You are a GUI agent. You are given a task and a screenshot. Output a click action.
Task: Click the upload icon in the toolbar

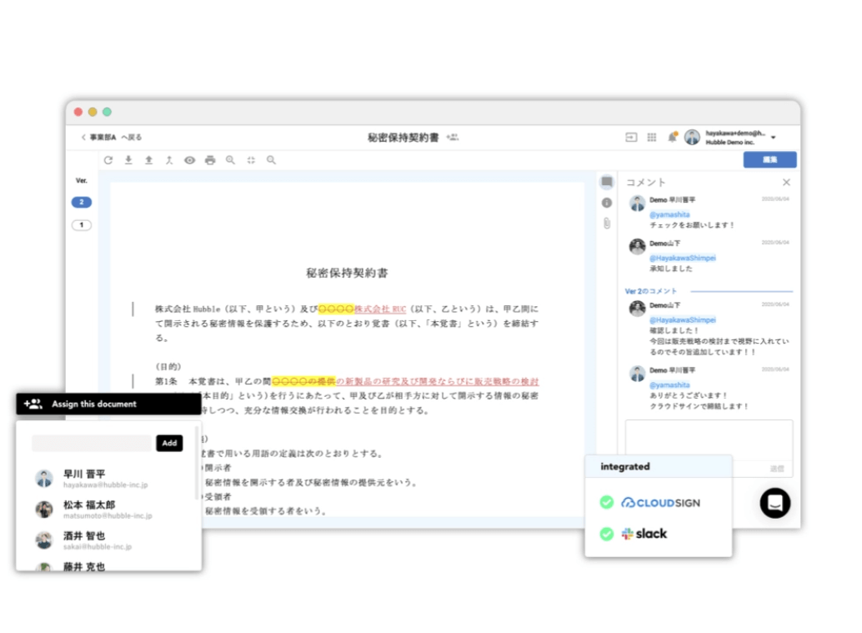(x=148, y=160)
